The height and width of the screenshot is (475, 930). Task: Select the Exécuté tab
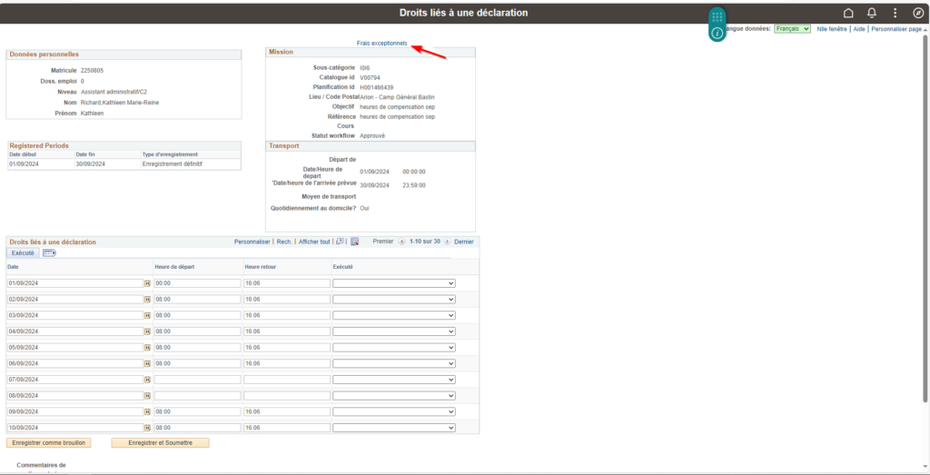23,253
